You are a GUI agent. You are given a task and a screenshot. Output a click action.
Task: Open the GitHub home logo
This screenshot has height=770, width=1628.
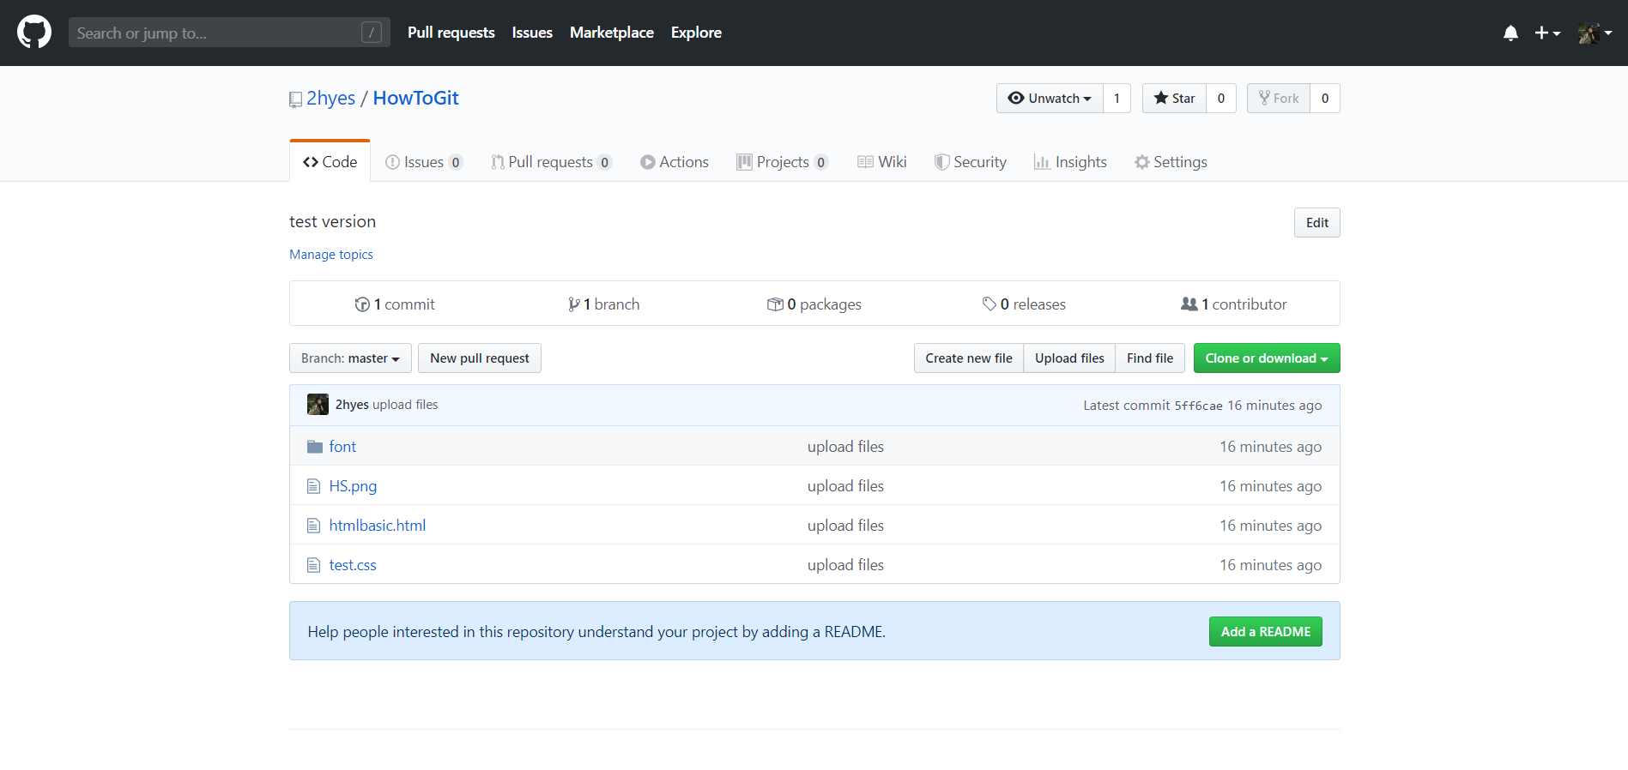[34, 33]
